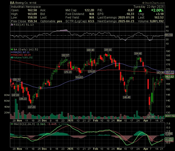
Task: Click the MA(200) 165.89 legend text
Action: point(22,55)
